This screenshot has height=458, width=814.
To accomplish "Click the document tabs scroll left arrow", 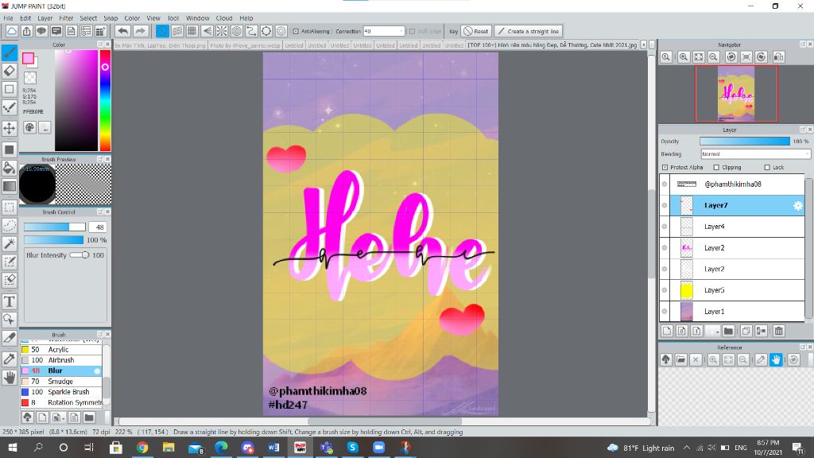I will pos(644,45).
